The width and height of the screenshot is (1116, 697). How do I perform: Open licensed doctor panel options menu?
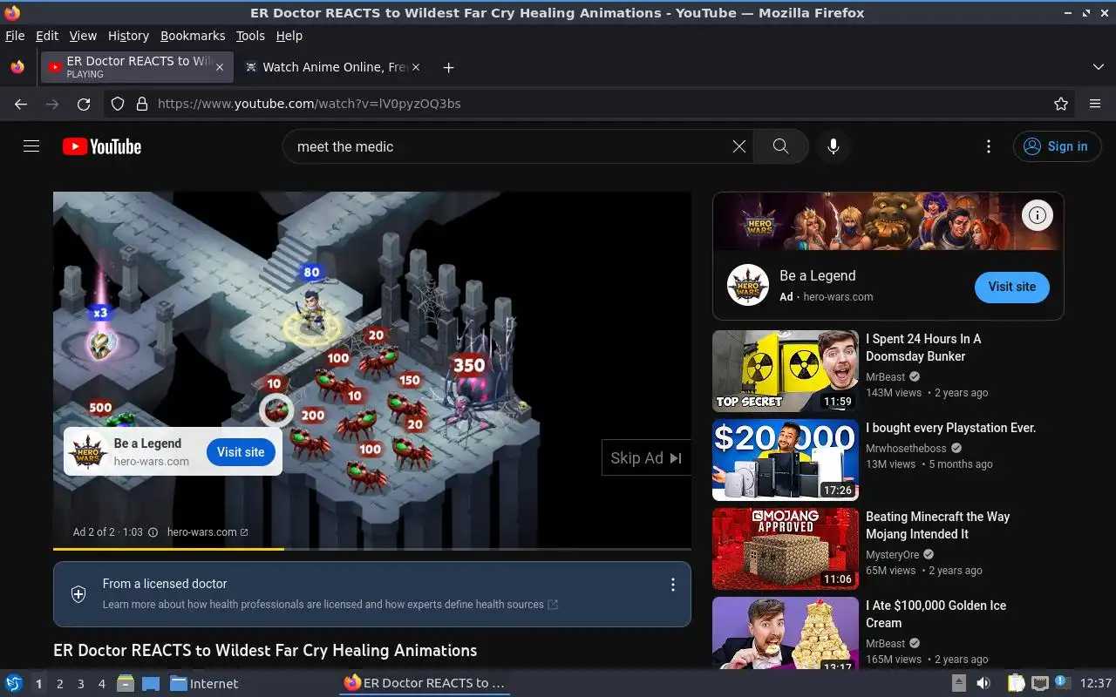(x=672, y=585)
